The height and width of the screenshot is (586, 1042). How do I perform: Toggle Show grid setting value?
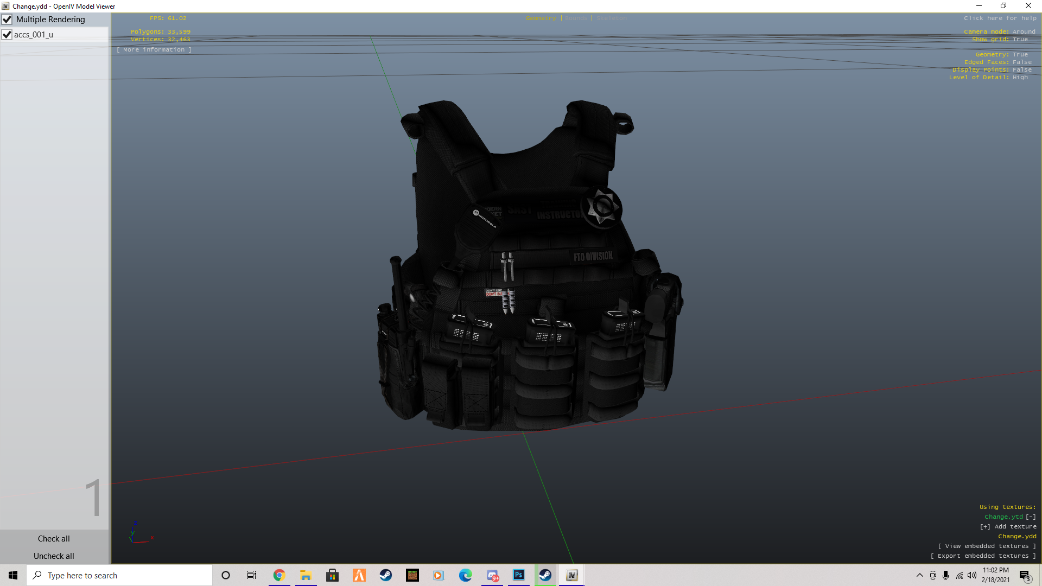(x=1020, y=40)
